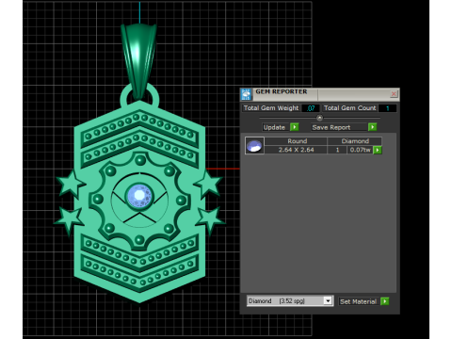The height and width of the screenshot is (339, 452).
Task: Select the Round shape cell
Action: [297, 141]
